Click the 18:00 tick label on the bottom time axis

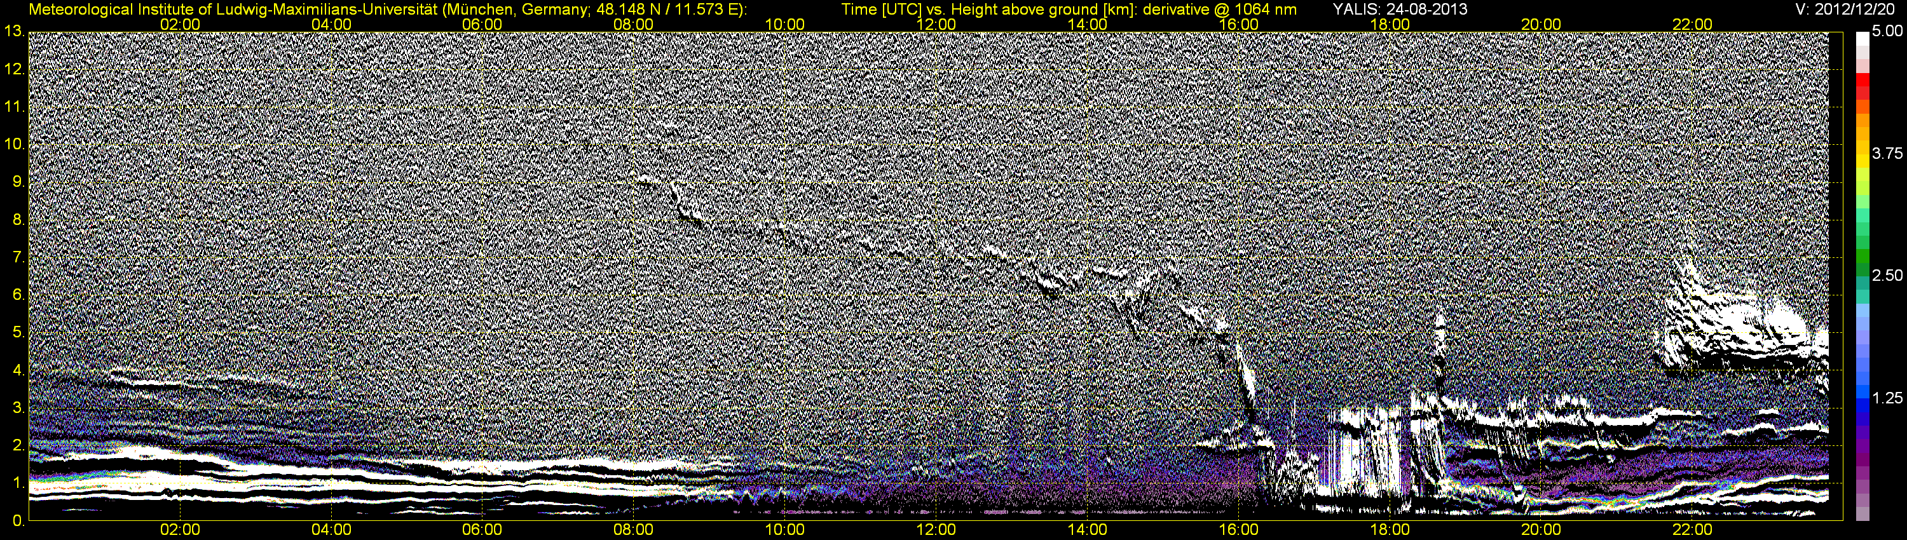pyautogui.click(x=1390, y=530)
